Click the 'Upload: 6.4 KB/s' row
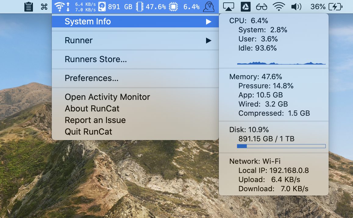353x218 pixels. [269, 180]
